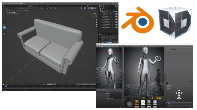The image size is (197, 110).
Task: Click the hands and outfit body-part diagram in DesignDoll
Action: 179,94
